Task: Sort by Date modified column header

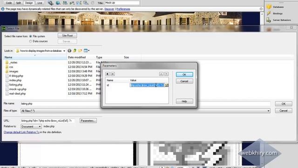Action: pos(81,57)
